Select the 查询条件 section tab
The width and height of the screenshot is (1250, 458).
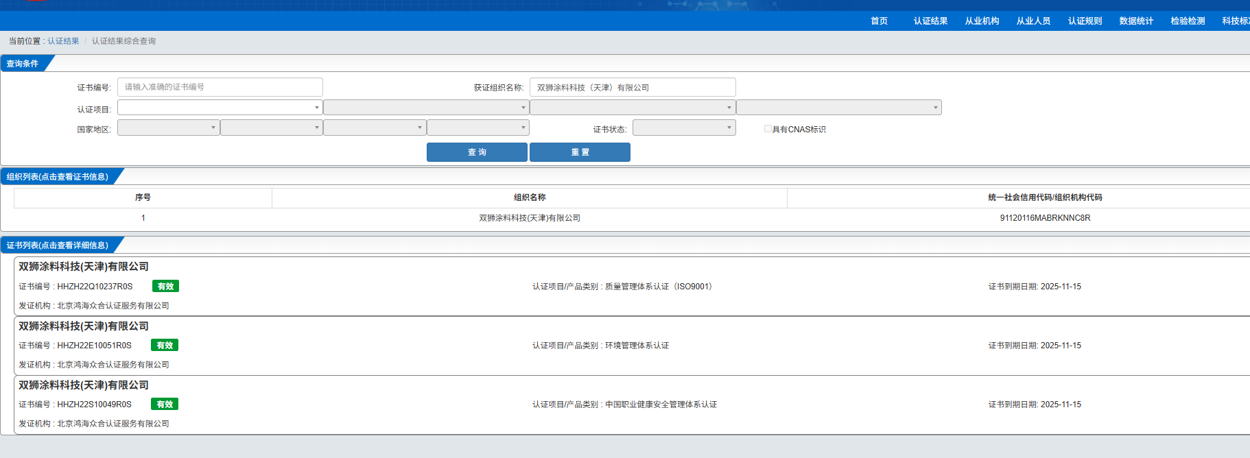coord(23,64)
